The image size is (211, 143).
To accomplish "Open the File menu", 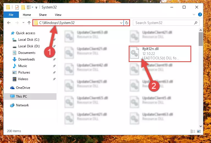I will (11, 15).
